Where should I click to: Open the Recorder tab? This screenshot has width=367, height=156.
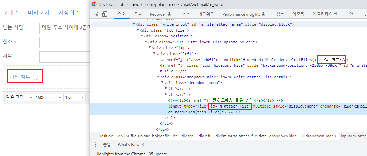click(x=160, y=14)
